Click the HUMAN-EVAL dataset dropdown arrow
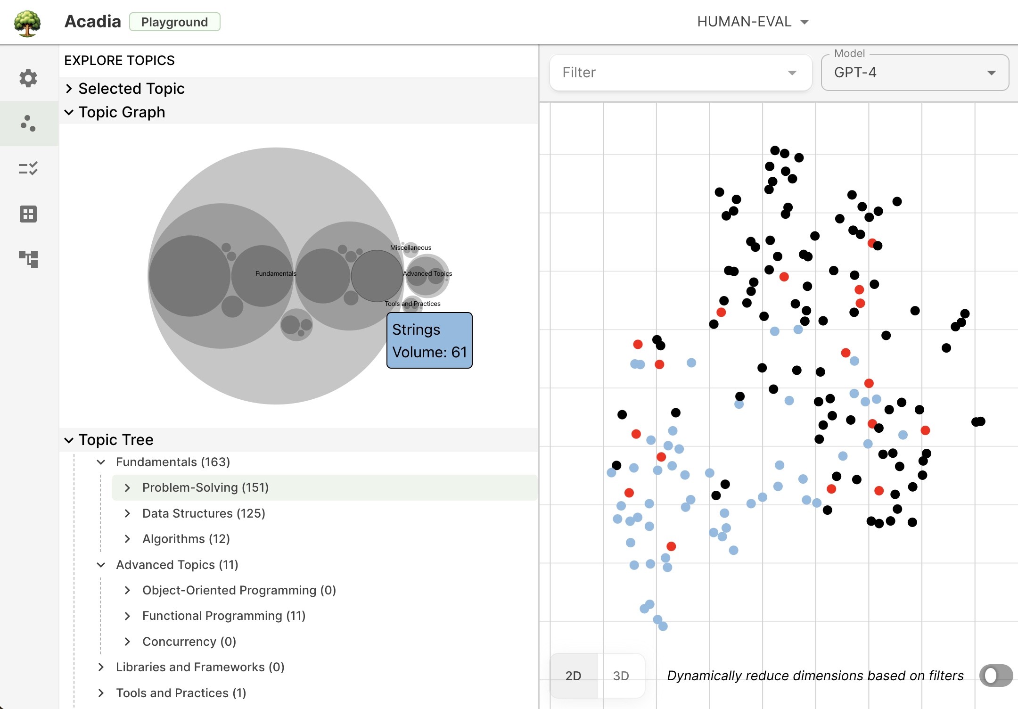This screenshot has width=1018, height=709. (805, 22)
